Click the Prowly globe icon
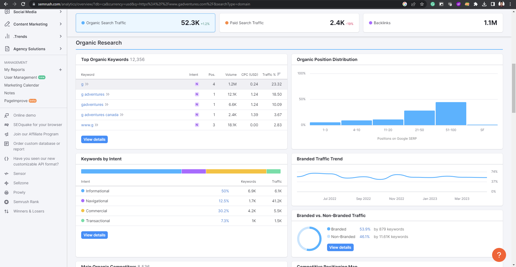 click(7, 192)
